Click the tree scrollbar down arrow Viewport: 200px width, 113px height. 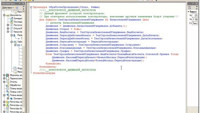click(24, 112)
